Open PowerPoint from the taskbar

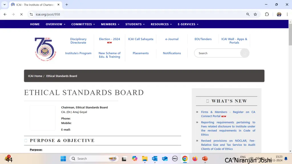click(205, 159)
